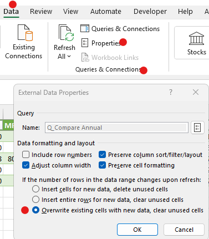
Task: Enable Include row numbers checkbox
Action: coord(26,155)
